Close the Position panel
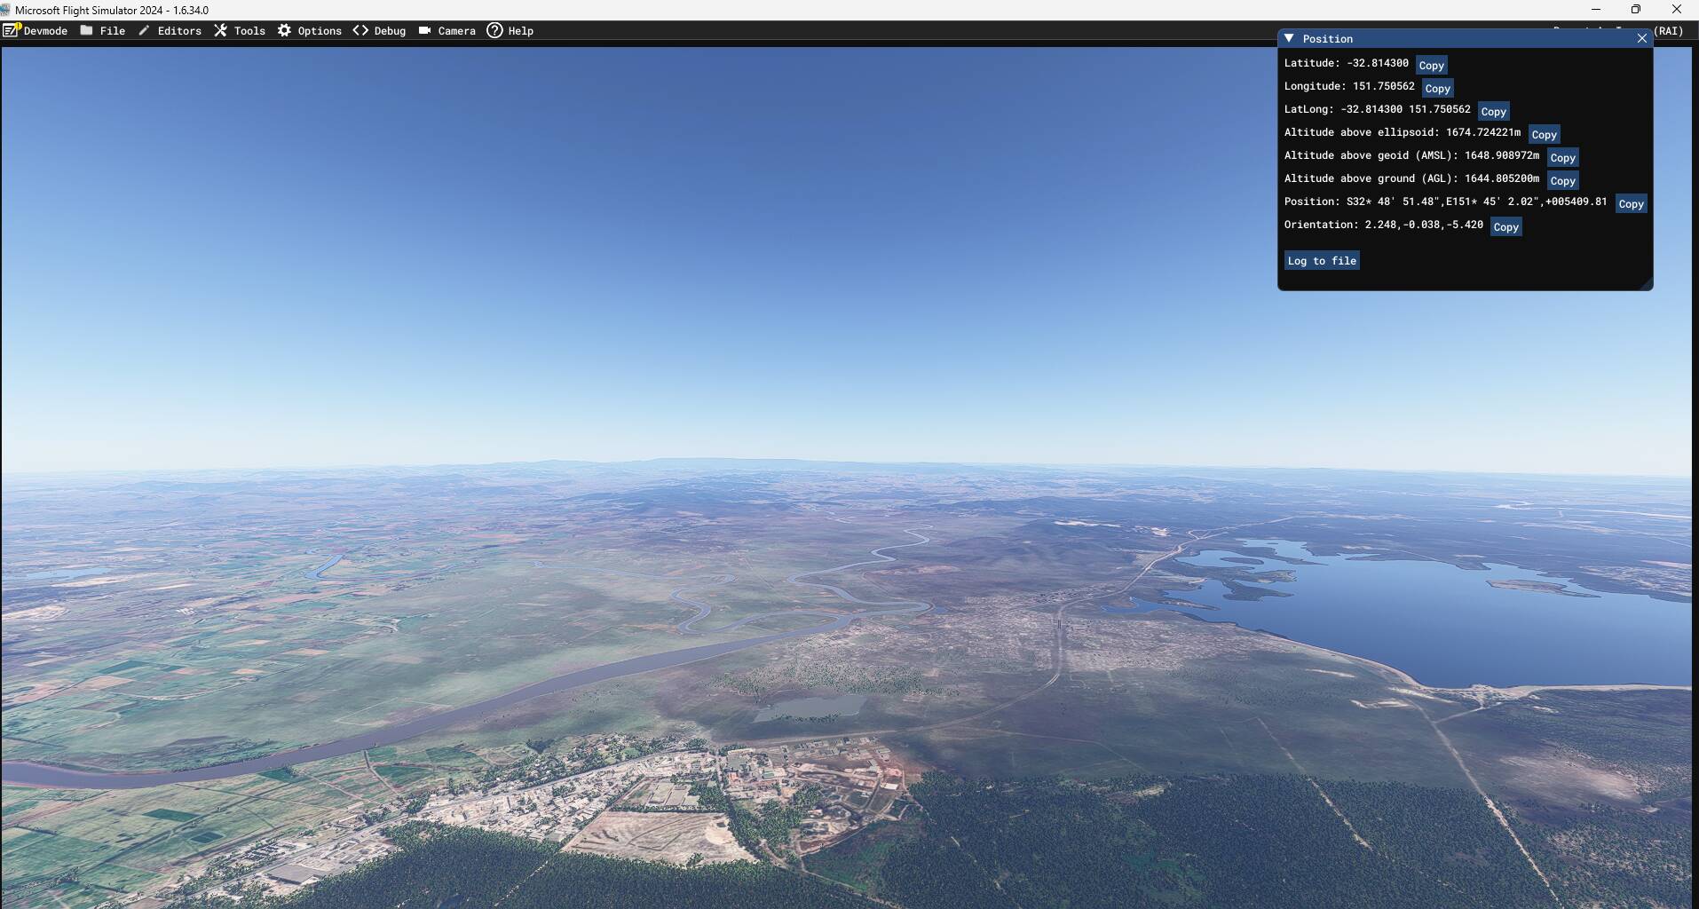 pyautogui.click(x=1641, y=38)
